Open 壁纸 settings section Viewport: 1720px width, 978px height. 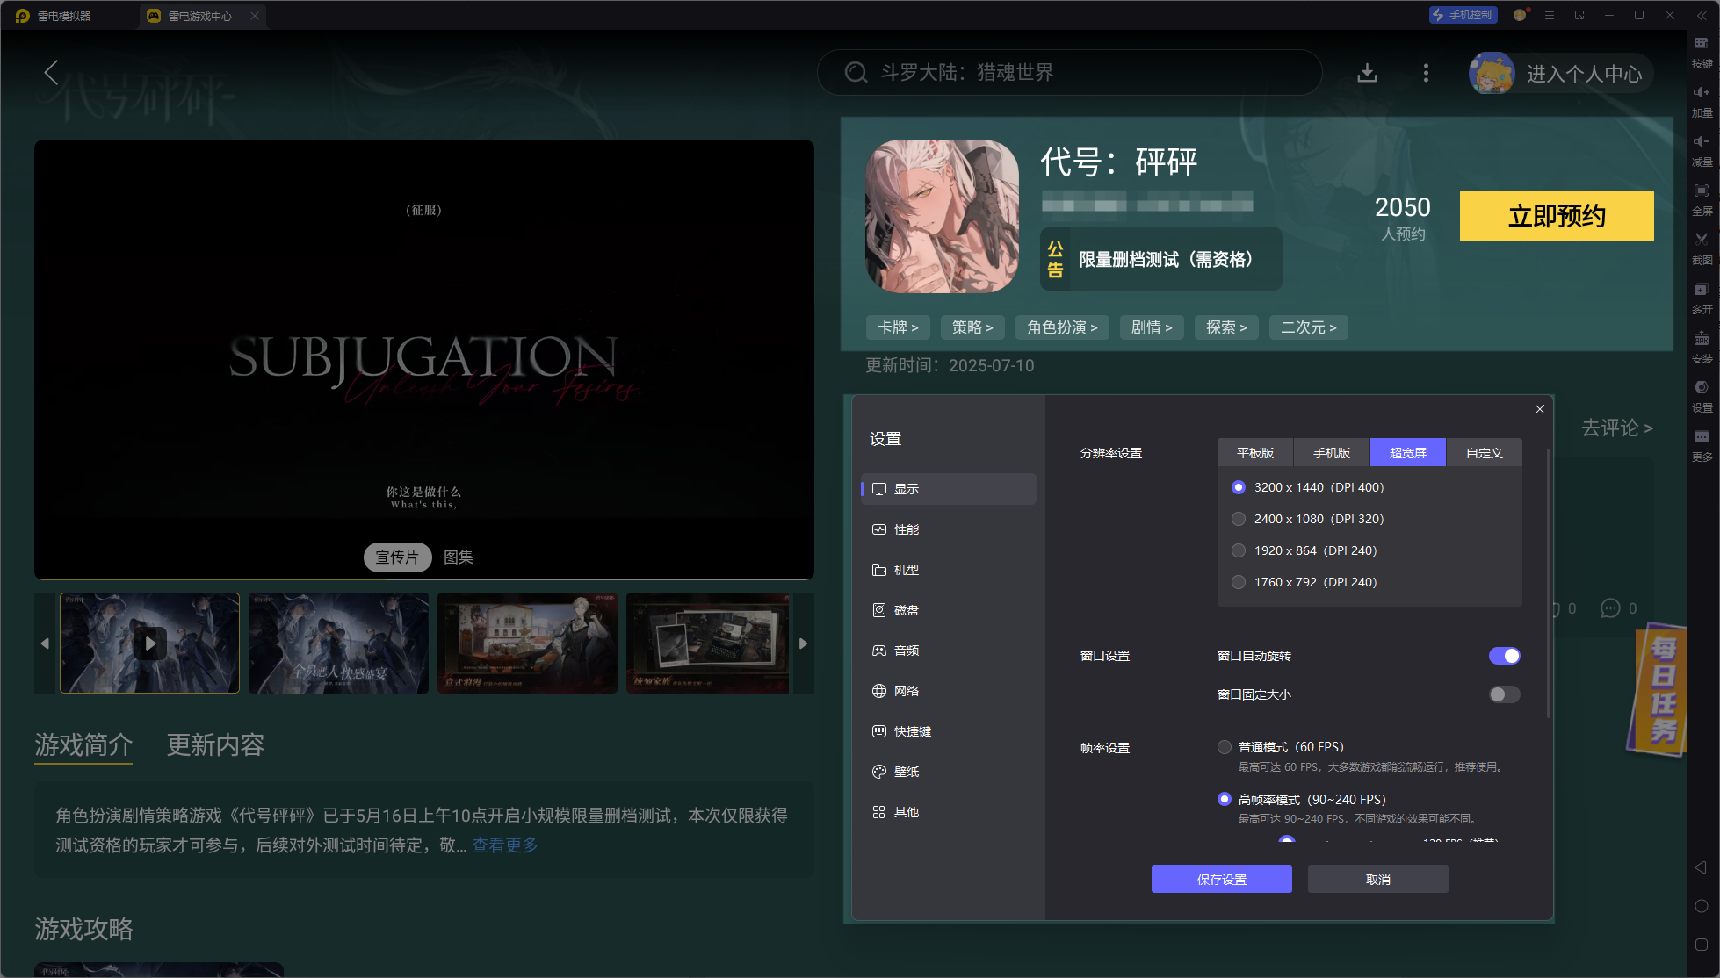click(x=949, y=772)
